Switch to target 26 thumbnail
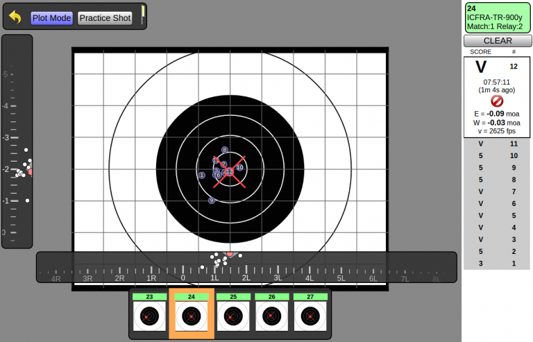This screenshot has width=533, height=342. 271,314
